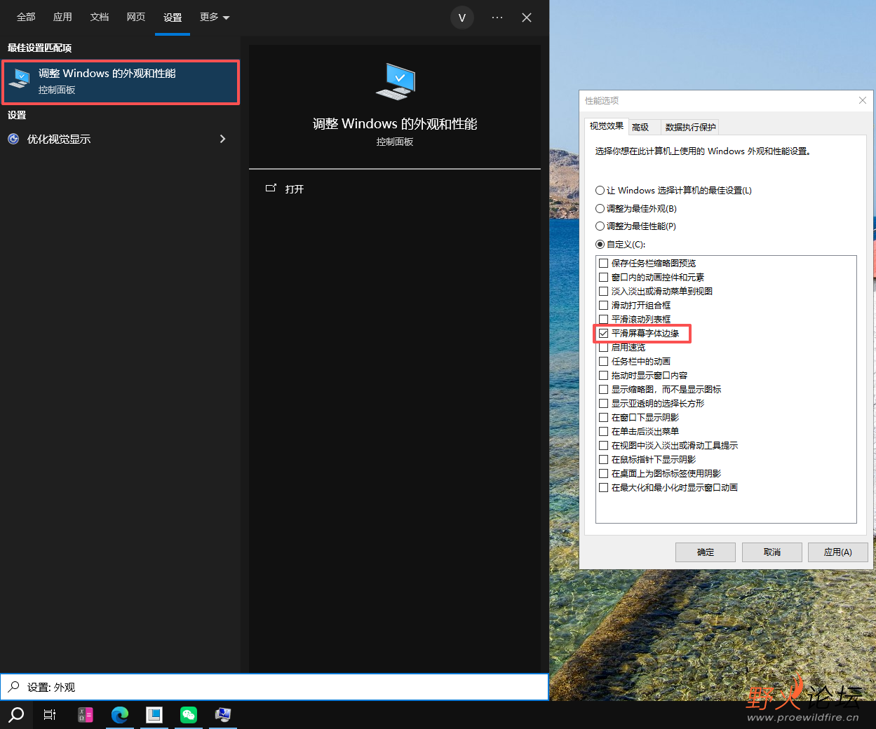Image resolution: width=876 pixels, height=729 pixels.
Task: Click 取消 in the 性能选项 dialog
Action: click(x=771, y=552)
